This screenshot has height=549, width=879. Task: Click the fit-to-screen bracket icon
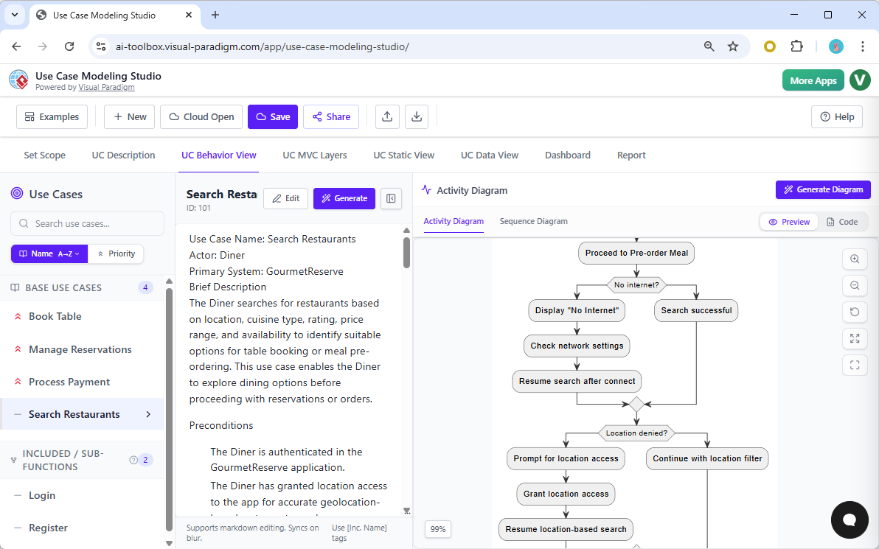pyautogui.click(x=855, y=364)
